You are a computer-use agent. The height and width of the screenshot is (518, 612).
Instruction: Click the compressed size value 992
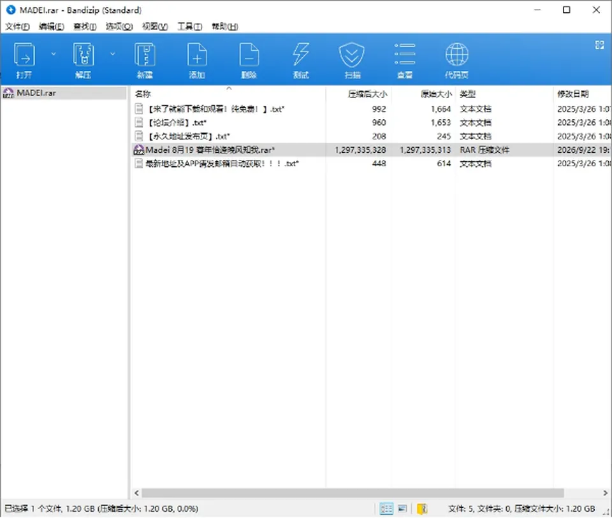click(379, 109)
